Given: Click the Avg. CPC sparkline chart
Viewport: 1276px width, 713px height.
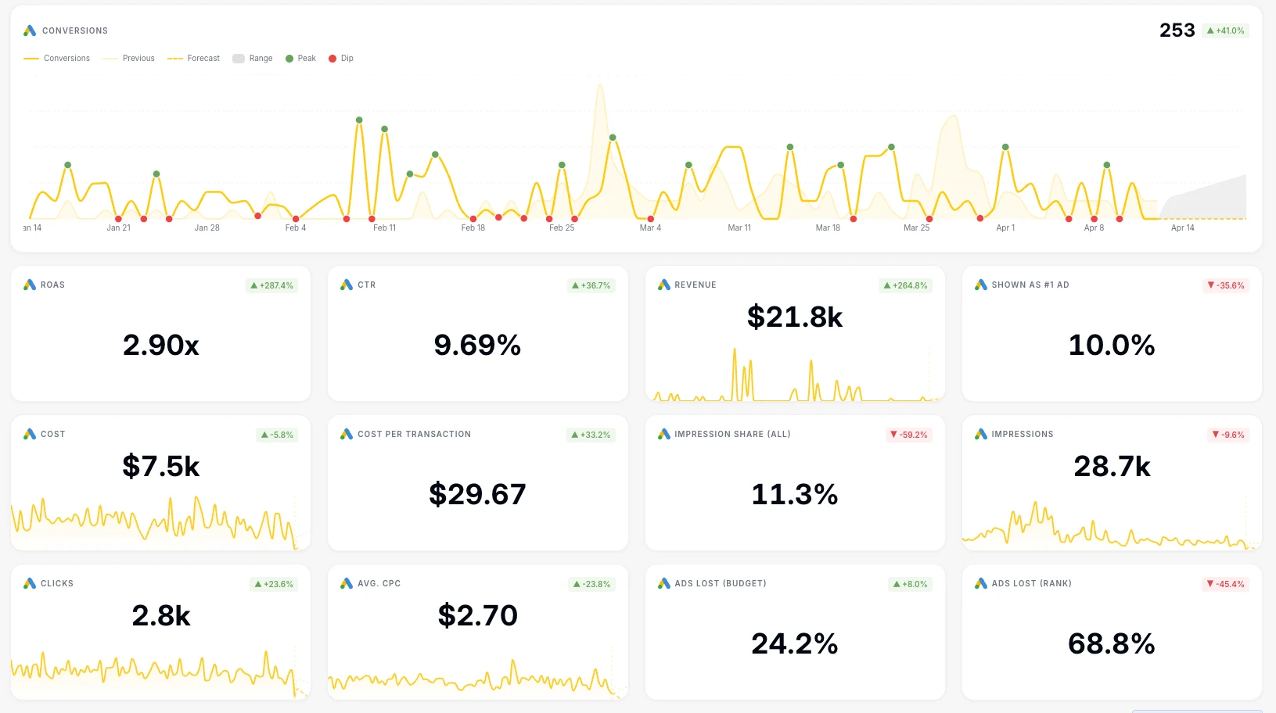Looking at the screenshot, I should click(477, 677).
